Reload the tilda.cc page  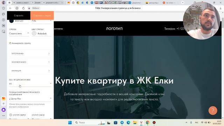23,8
